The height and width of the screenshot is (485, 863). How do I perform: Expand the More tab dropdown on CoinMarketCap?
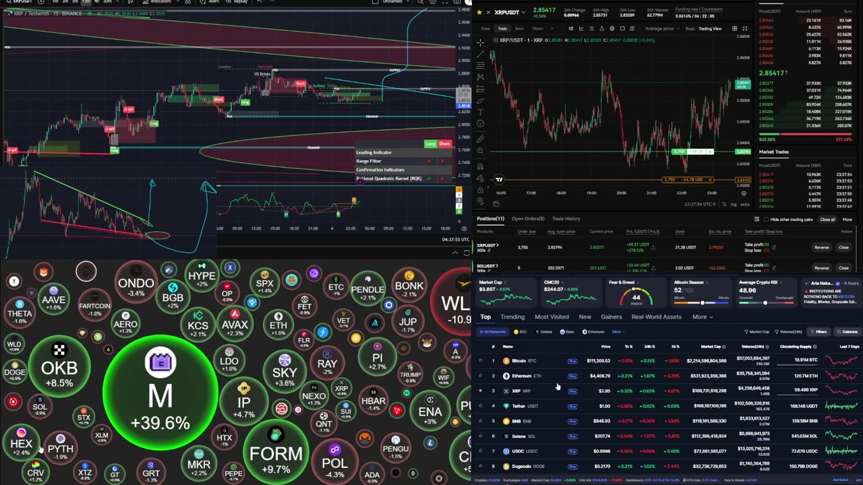tap(703, 317)
